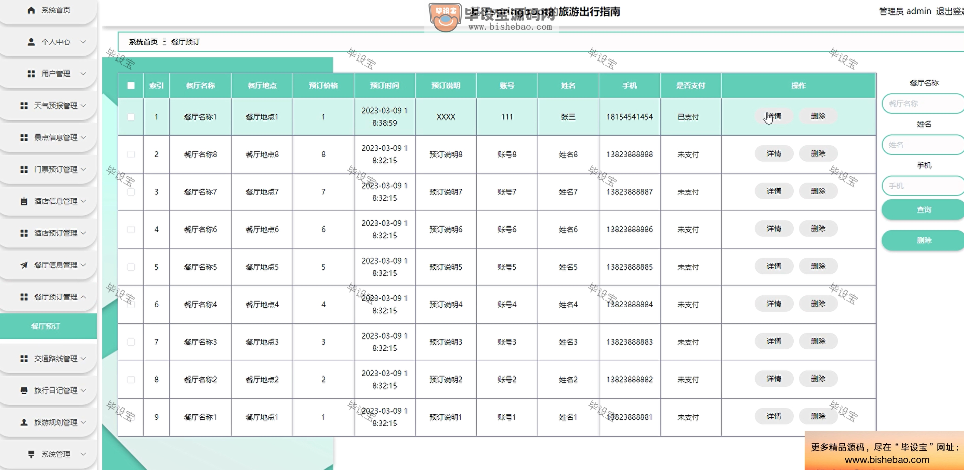Toggle the select-all checkbox in table header
964x470 pixels.
coord(131,85)
